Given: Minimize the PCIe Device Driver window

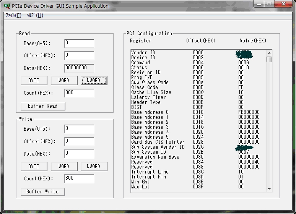Looking at the screenshot, I should click(259, 4).
